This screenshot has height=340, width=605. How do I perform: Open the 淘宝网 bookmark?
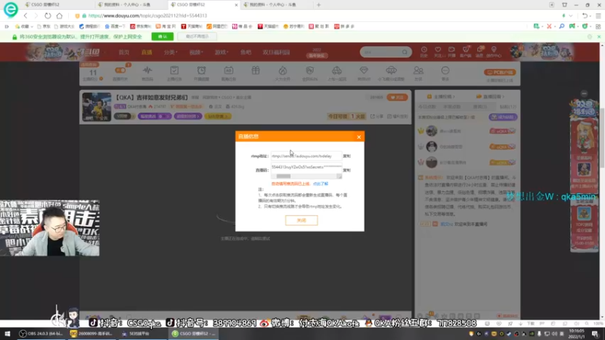click(x=166, y=26)
